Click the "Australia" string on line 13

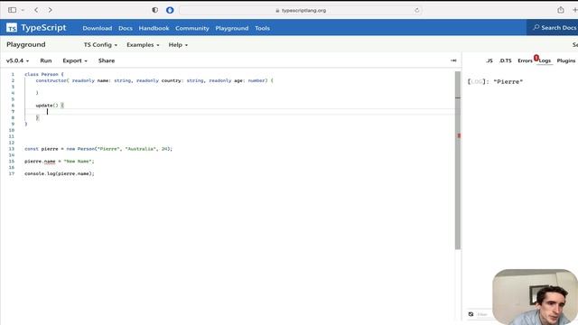[x=140, y=149]
